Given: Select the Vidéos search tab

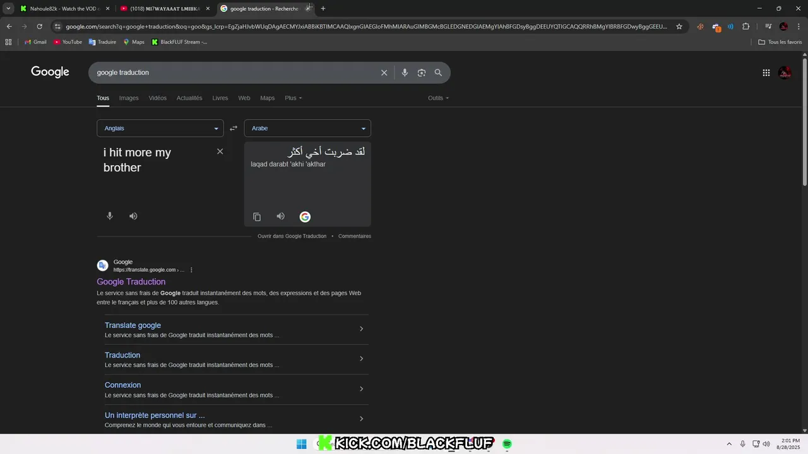Looking at the screenshot, I should pyautogui.click(x=158, y=98).
